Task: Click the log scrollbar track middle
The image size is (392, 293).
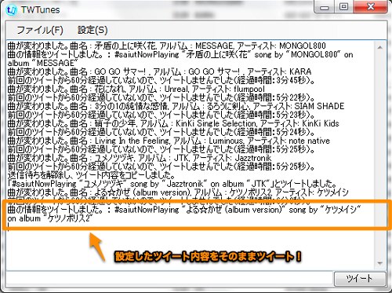Action: pyautogui.click(x=380, y=156)
